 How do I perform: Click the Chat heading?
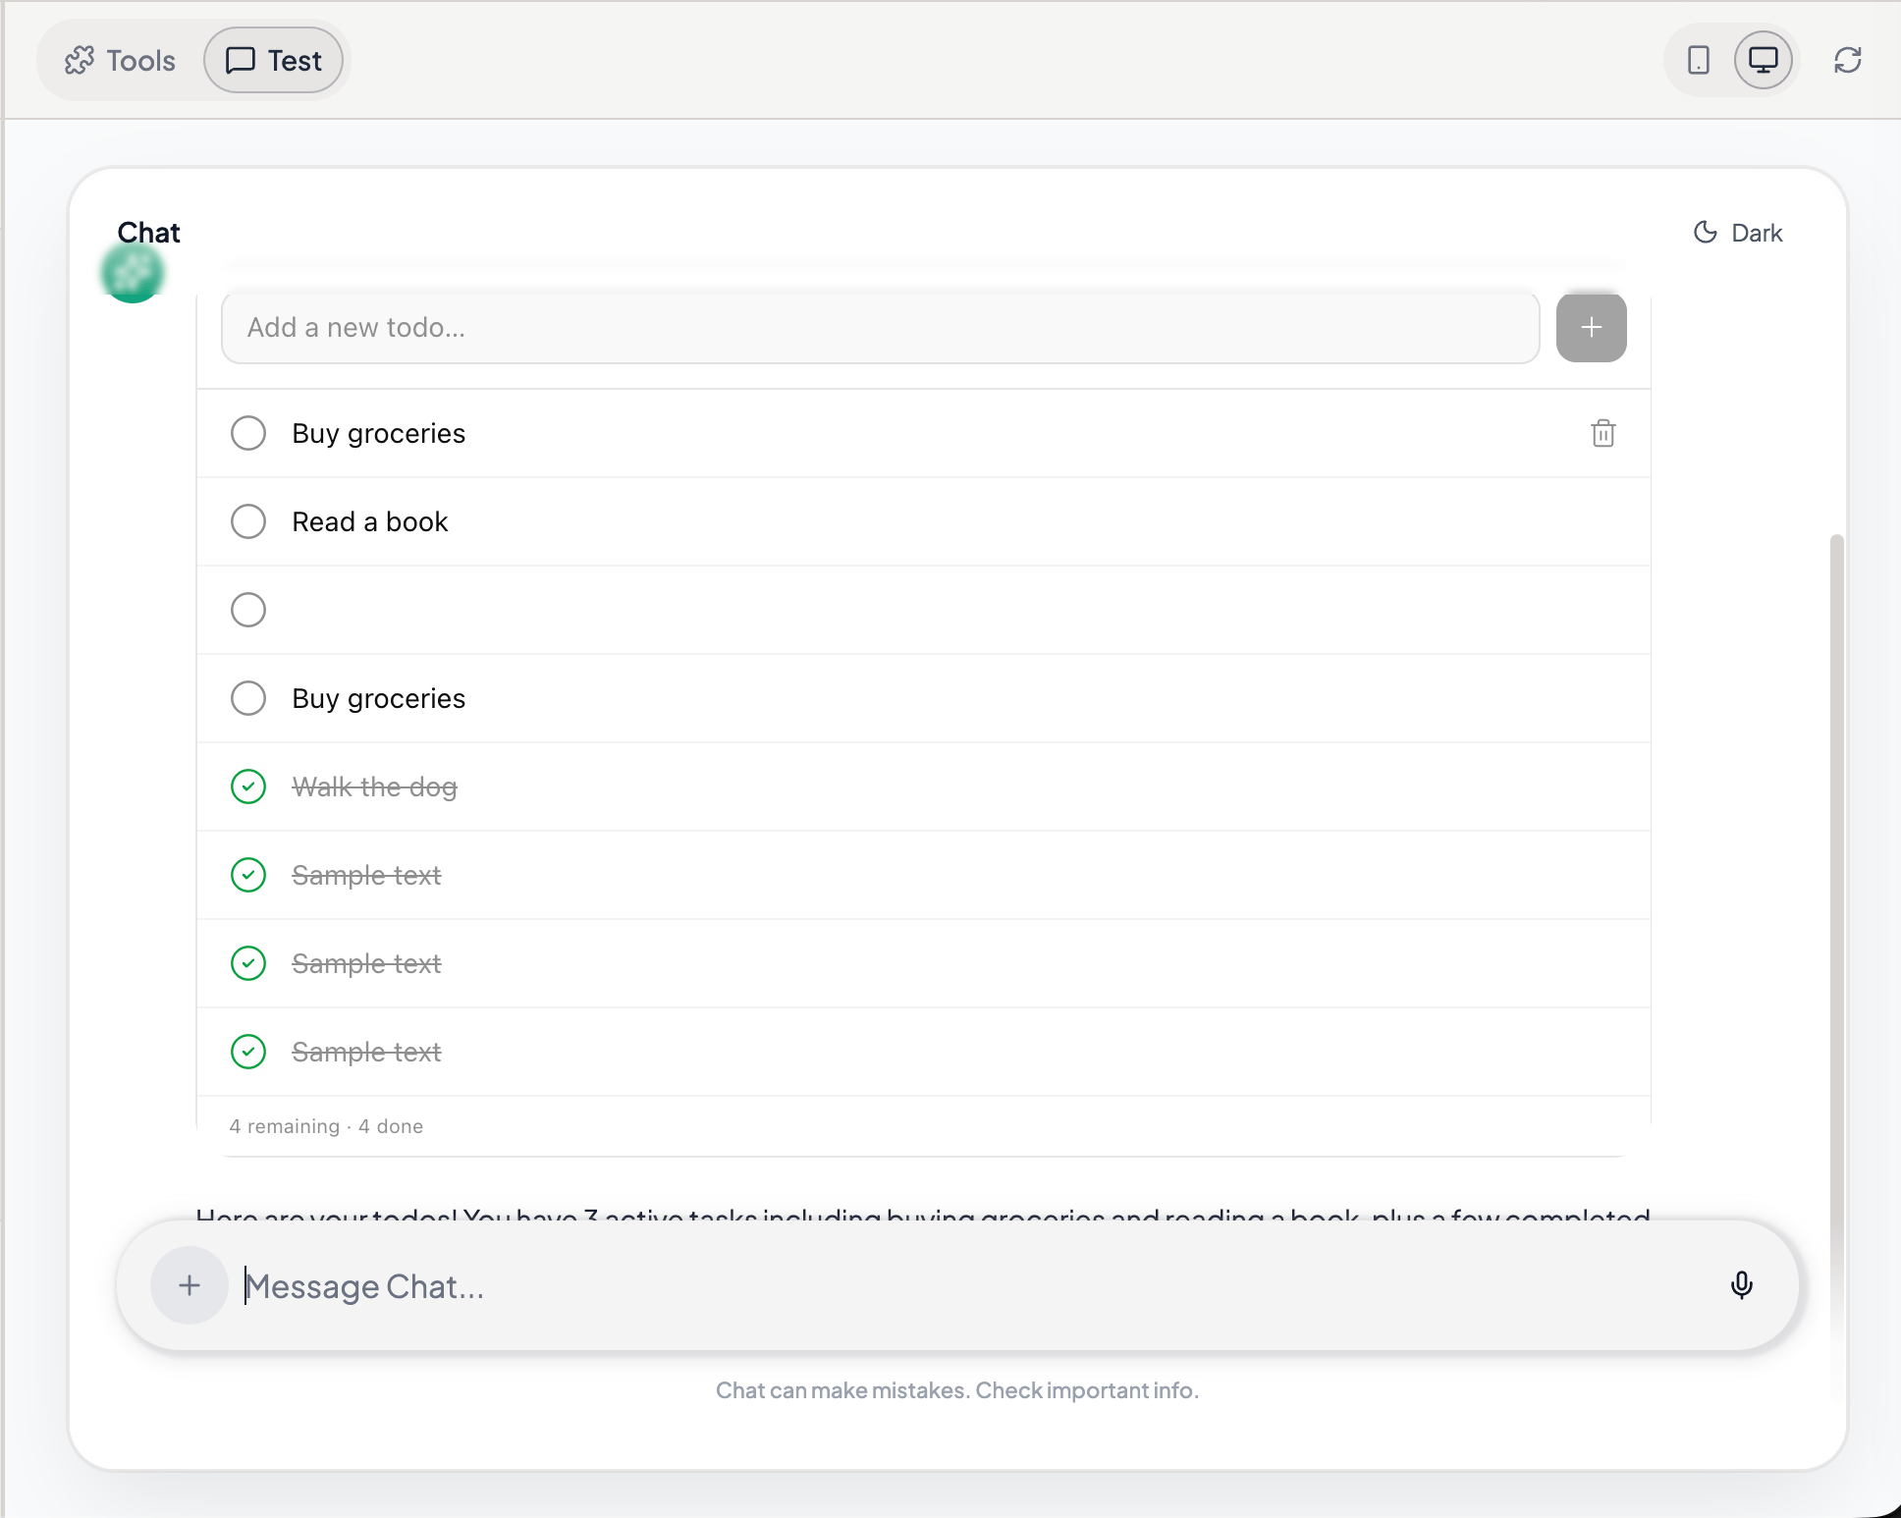(x=149, y=232)
